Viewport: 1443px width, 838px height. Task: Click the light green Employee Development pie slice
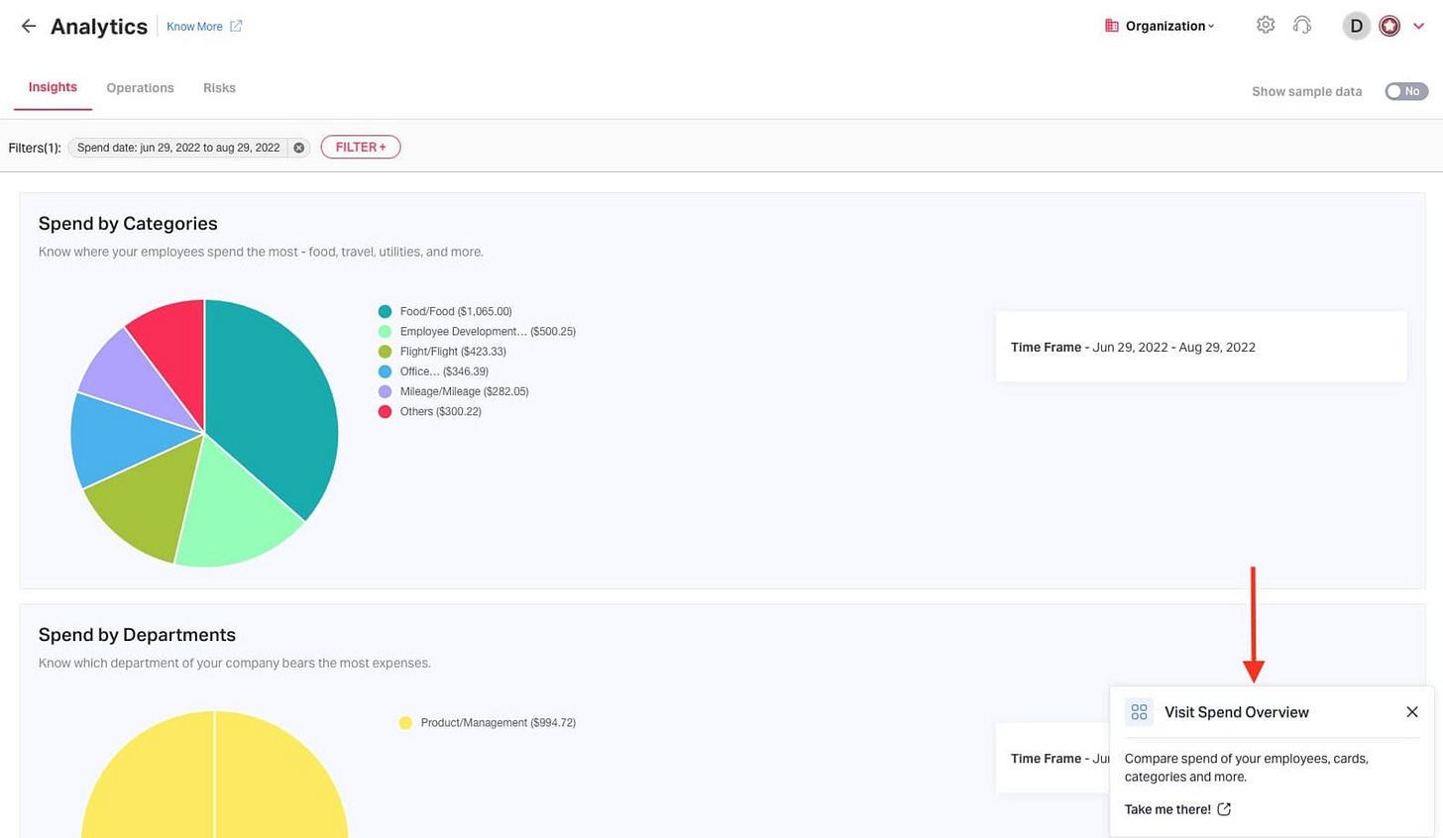click(233, 510)
